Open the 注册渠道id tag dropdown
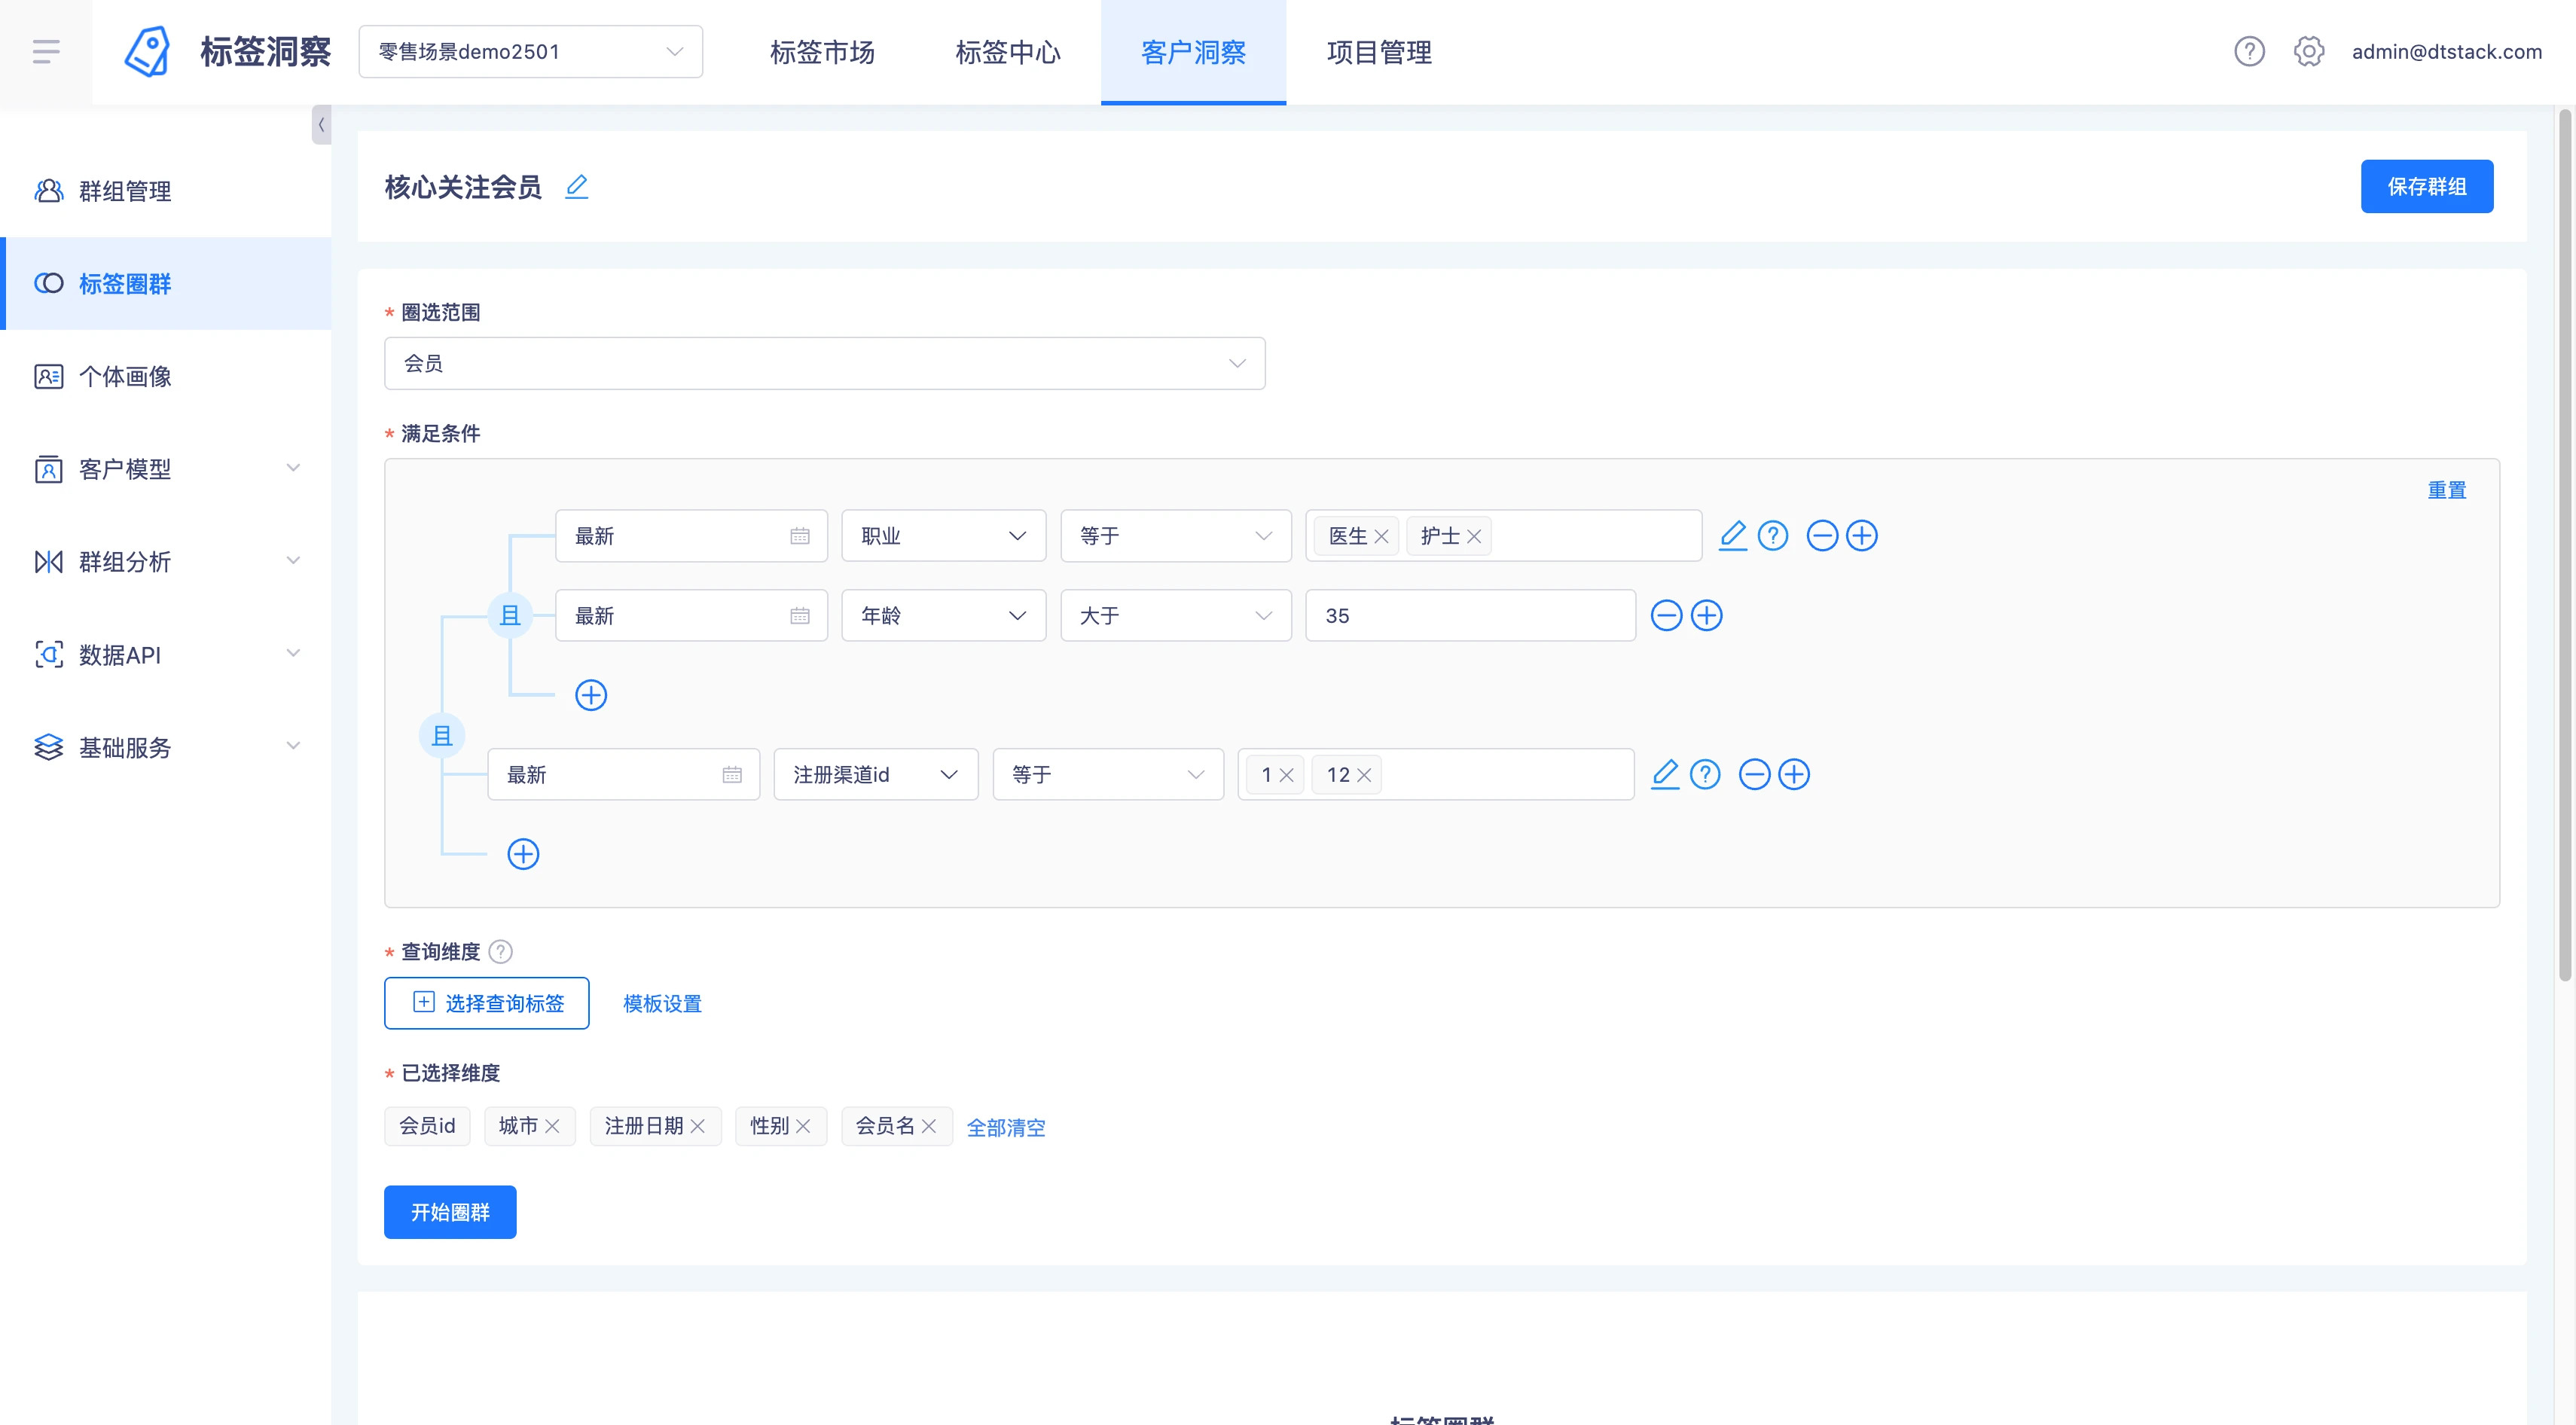Viewport: 2576px width, 1425px height. 876,774
